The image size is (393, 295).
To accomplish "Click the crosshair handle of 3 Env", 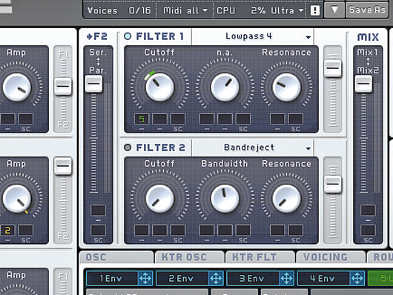I will (286, 278).
